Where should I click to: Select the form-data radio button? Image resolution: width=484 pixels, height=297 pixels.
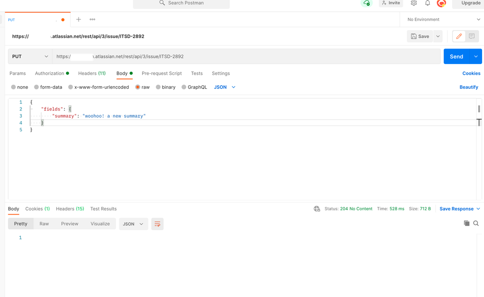pyautogui.click(x=36, y=87)
